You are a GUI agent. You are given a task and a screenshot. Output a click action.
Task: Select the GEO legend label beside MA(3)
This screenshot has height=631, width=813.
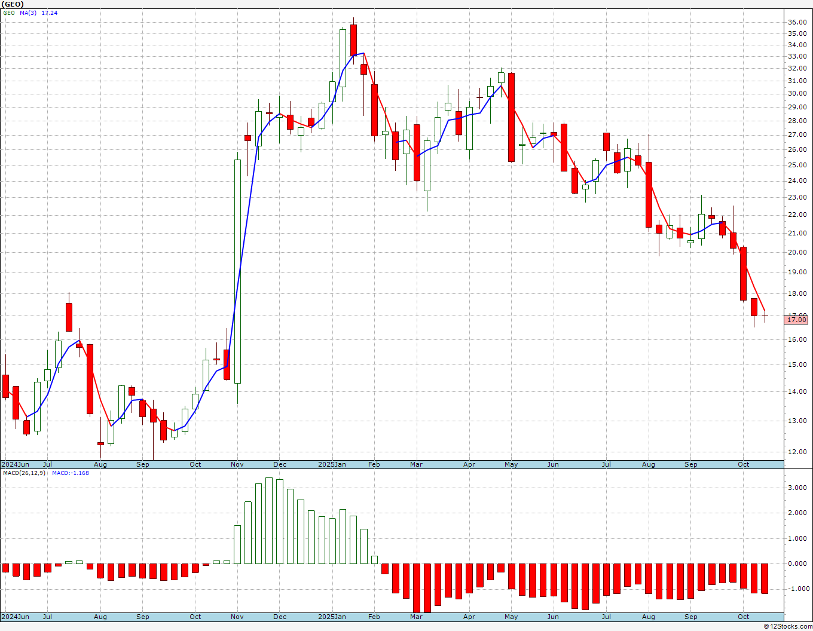pos(9,13)
